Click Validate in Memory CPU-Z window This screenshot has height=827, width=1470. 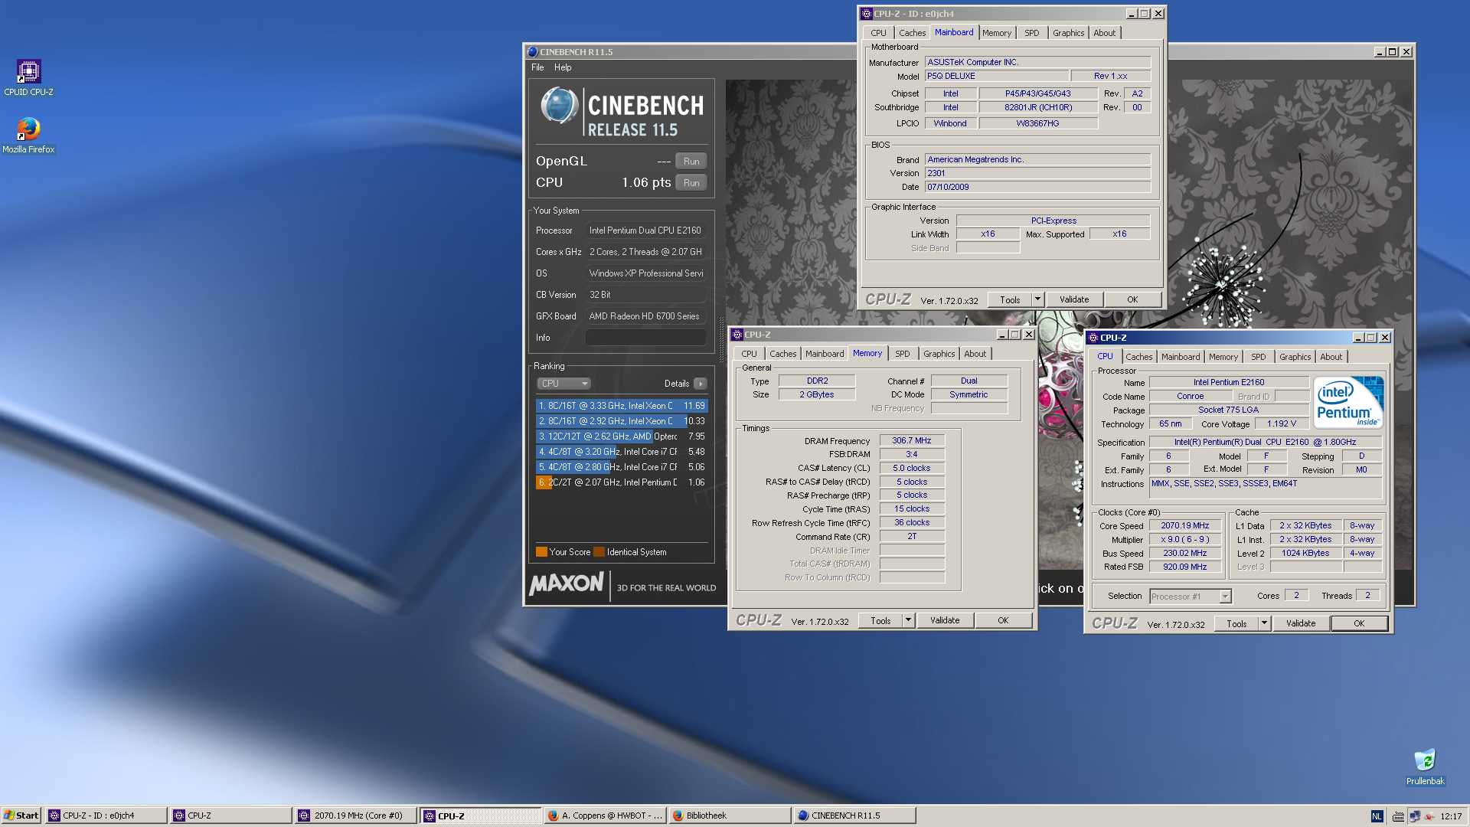[x=945, y=621]
